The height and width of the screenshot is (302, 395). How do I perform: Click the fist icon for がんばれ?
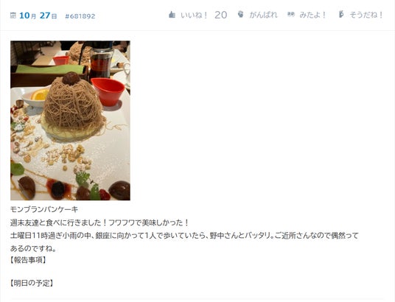coord(240,14)
